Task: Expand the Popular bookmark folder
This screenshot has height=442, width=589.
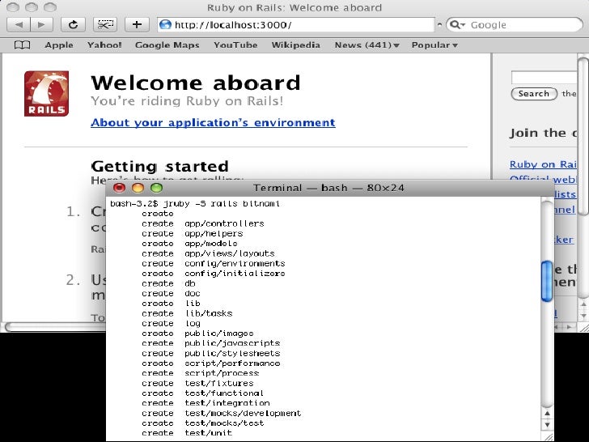Action: (x=434, y=45)
